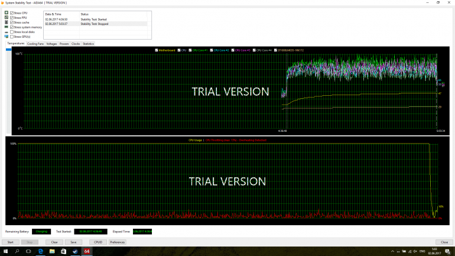Enable Stress local disks checkbox
Image resolution: width=455 pixels, height=256 pixels.
[12, 32]
